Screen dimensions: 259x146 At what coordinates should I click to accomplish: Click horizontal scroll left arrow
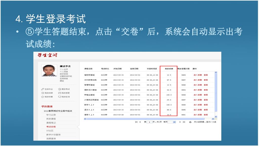click(x=85, y=119)
